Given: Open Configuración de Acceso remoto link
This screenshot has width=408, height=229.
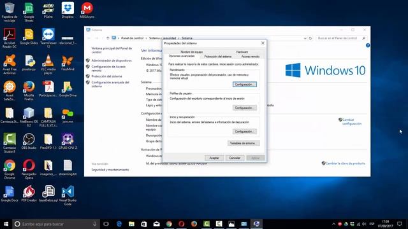Looking at the screenshot, I should tap(108, 69).
